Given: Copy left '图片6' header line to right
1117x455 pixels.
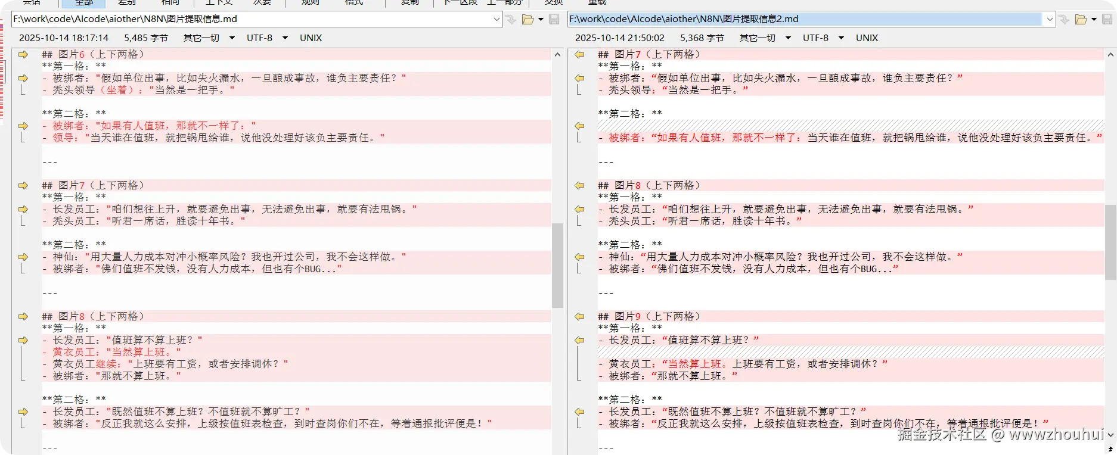Looking at the screenshot, I should (x=23, y=55).
